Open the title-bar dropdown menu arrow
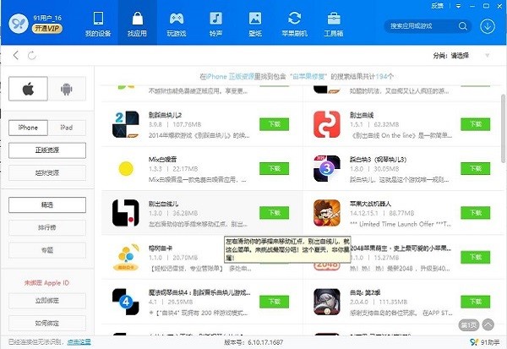 pyautogui.click(x=458, y=6)
